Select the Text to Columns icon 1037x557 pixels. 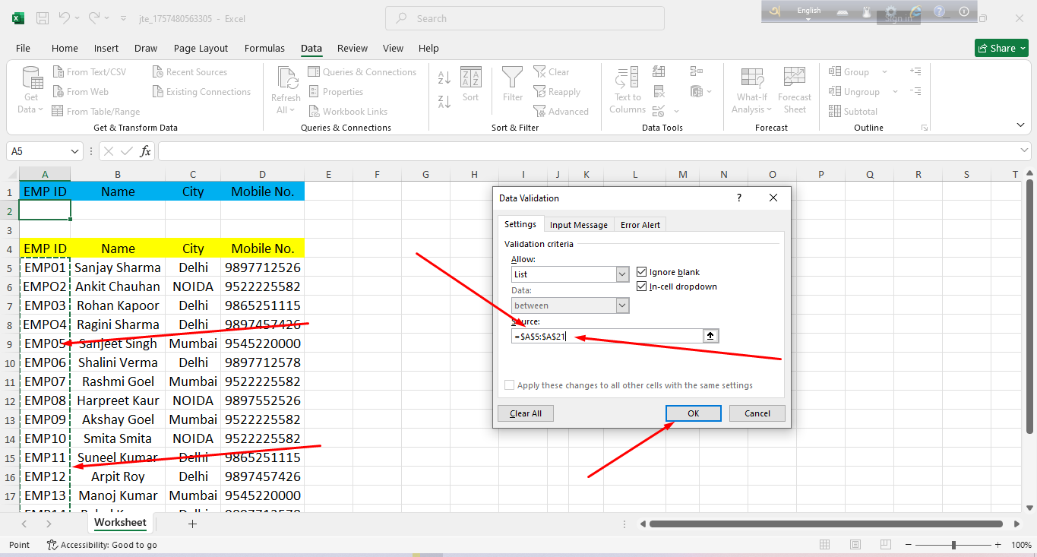click(x=627, y=90)
